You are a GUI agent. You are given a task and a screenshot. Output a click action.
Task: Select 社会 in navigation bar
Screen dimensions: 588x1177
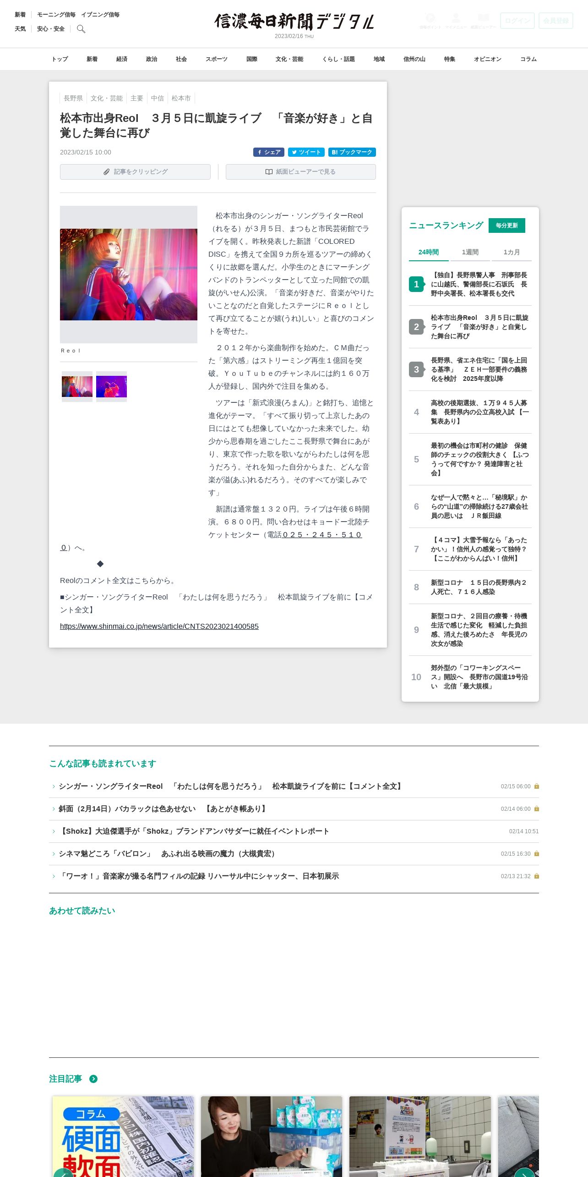point(181,59)
